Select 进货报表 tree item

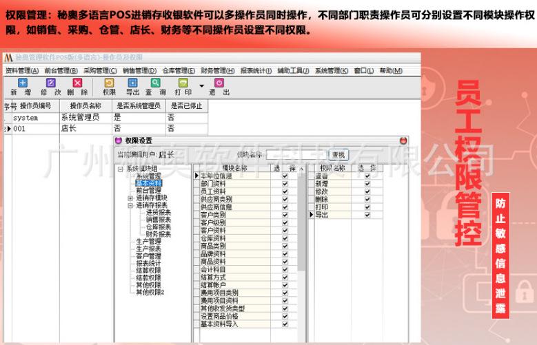point(159,213)
